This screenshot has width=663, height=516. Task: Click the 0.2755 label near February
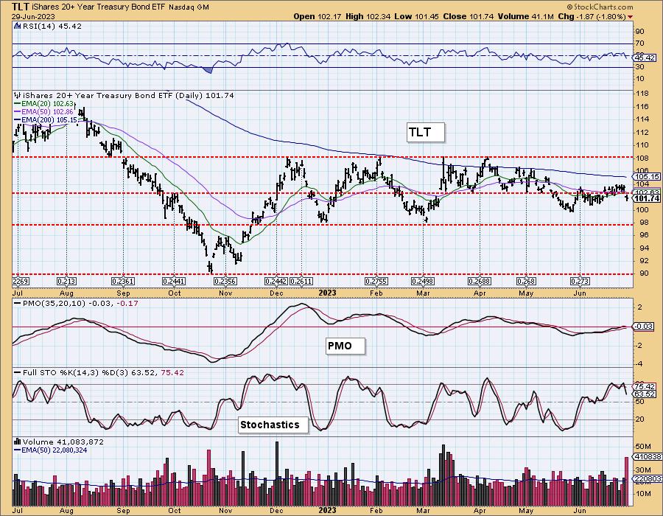pos(376,282)
